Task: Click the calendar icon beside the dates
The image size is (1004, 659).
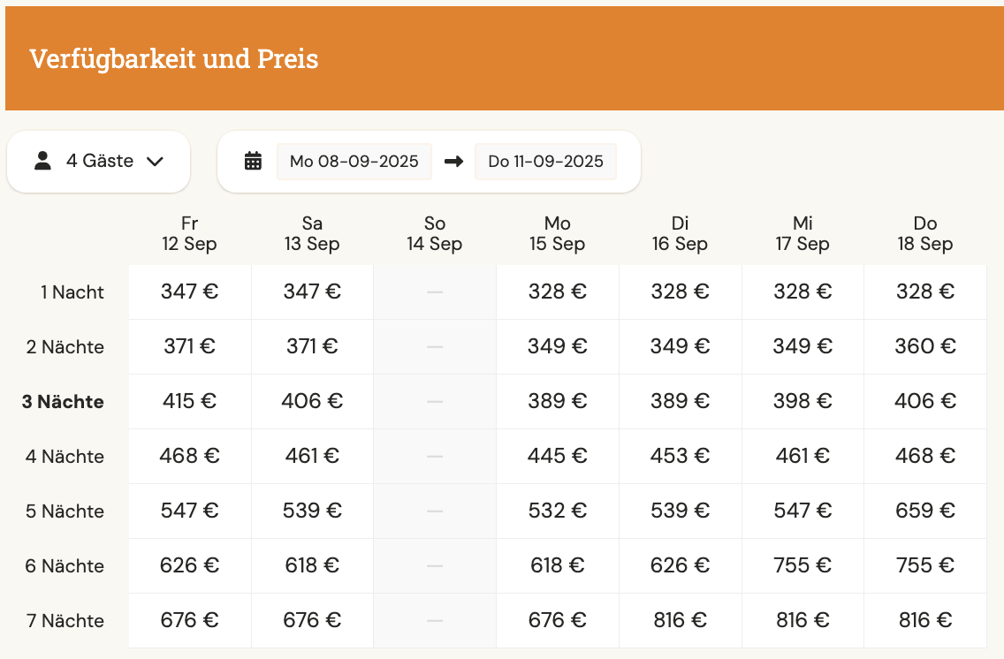Action: click(x=253, y=161)
